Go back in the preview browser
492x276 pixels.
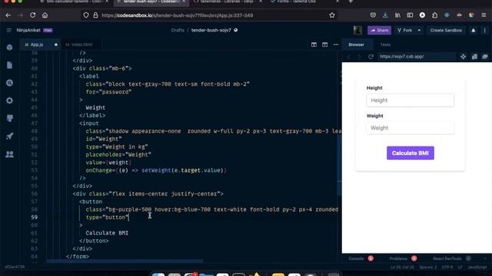click(349, 57)
